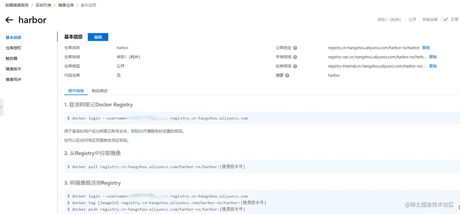Click the docker pull command line
The width and height of the screenshot is (460, 214).
pyautogui.click(x=156, y=167)
